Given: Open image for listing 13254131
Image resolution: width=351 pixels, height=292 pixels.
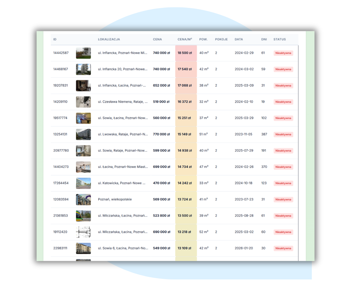Looking at the screenshot, I should point(83,135).
